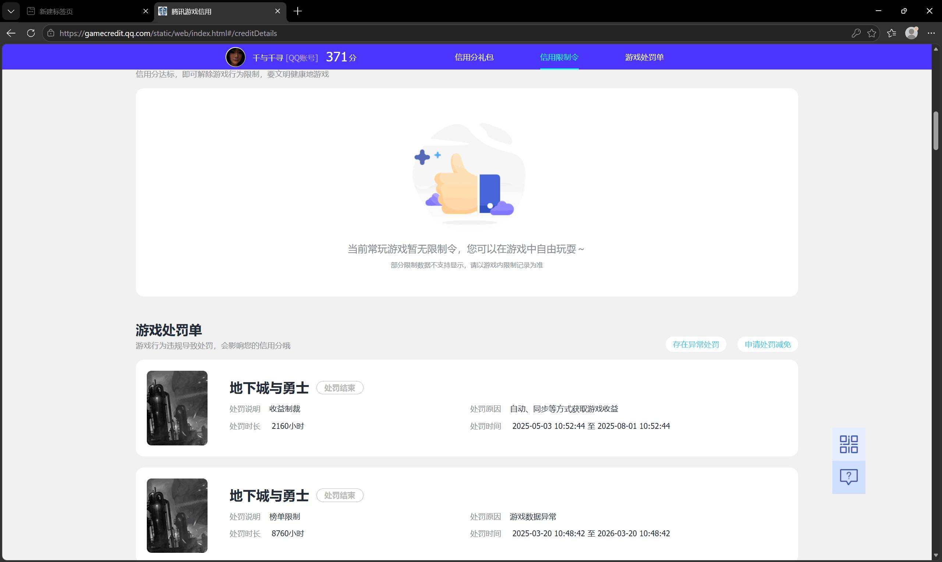The height and width of the screenshot is (562, 942).
Task: Select the 信用限制令 tab
Action: tap(559, 57)
